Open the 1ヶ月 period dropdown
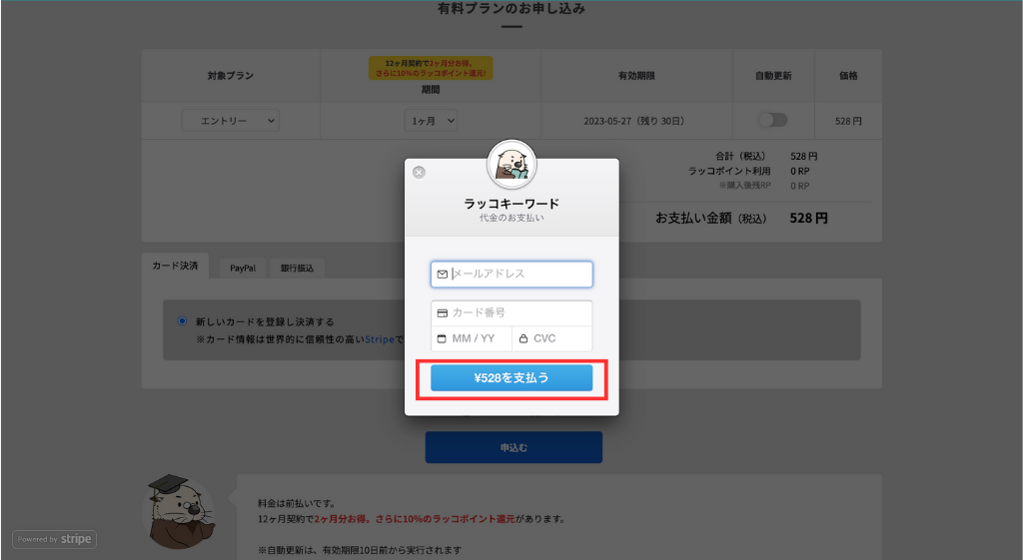1023x560 pixels. pyautogui.click(x=431, y=121)
